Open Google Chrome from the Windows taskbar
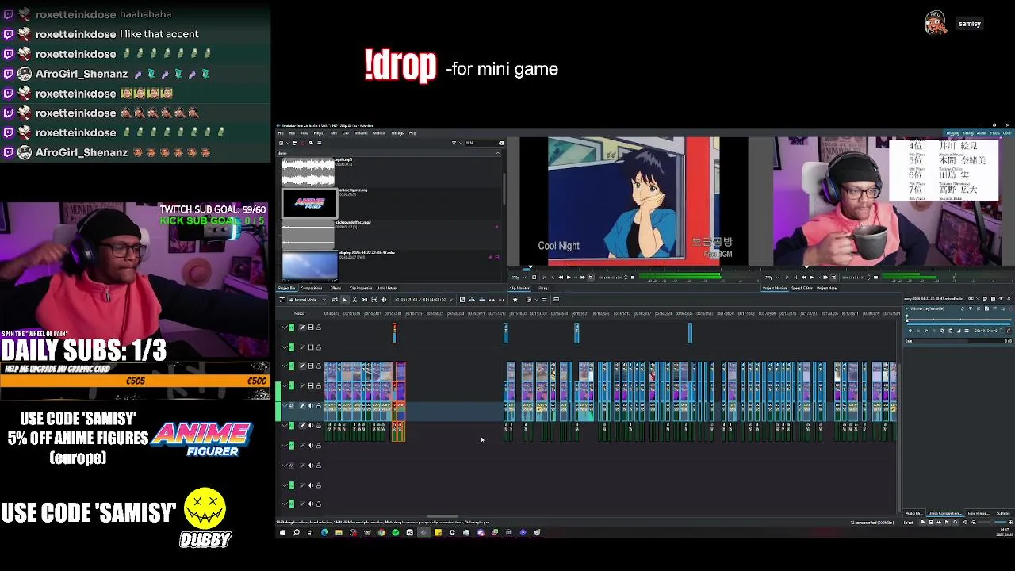1015x571 pixels. click(x=381, y=532)
